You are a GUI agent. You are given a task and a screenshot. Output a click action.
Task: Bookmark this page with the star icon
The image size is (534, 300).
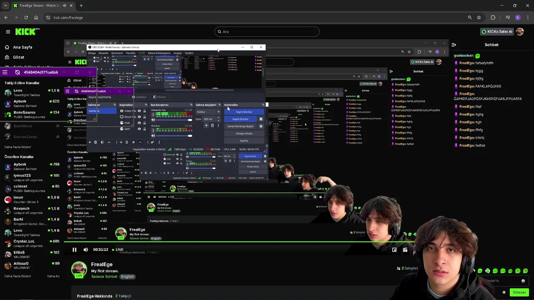coord(479,17)
